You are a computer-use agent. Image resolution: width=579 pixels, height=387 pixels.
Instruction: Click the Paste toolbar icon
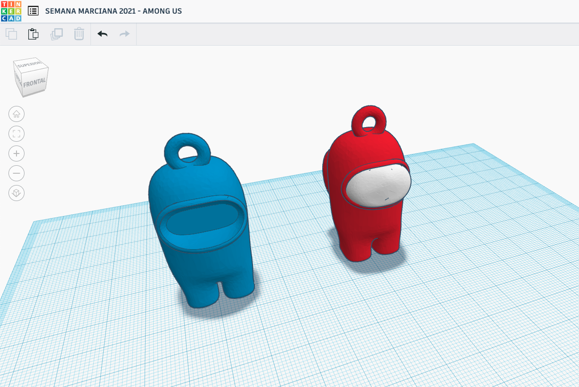tap(33, 34)
